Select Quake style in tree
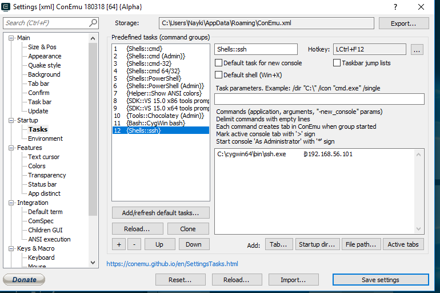 pos(45,65)
